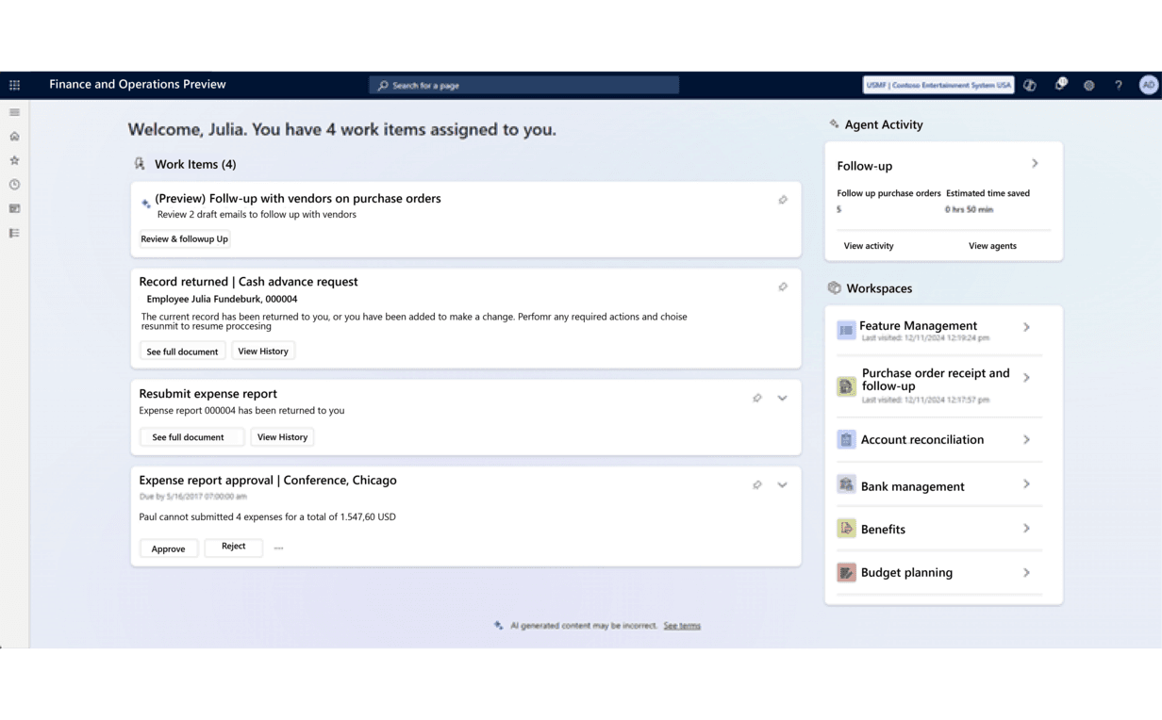1162x720 pixels.
Task: Expand the Expense report approval card
Action: pos(782,484)
